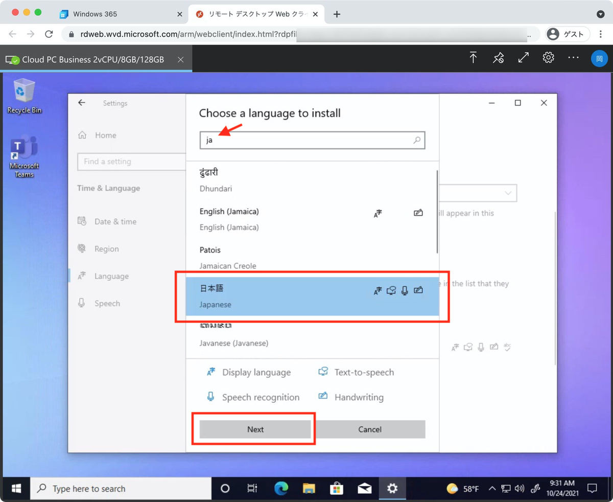Open the notification center icon

point(592,489)
